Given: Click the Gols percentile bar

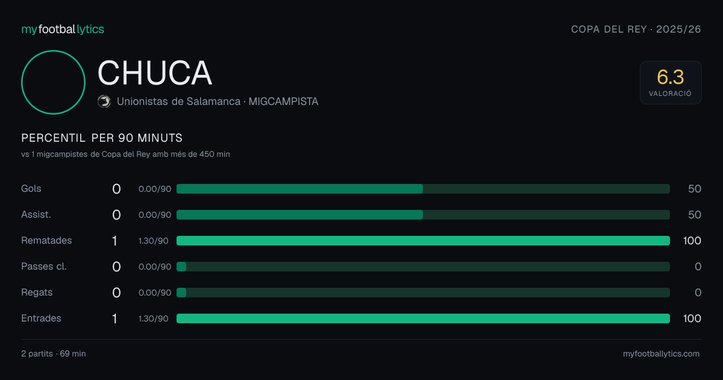Looking at the screenshot, I should coord(423,189).
